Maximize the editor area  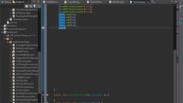click(176, 2)
